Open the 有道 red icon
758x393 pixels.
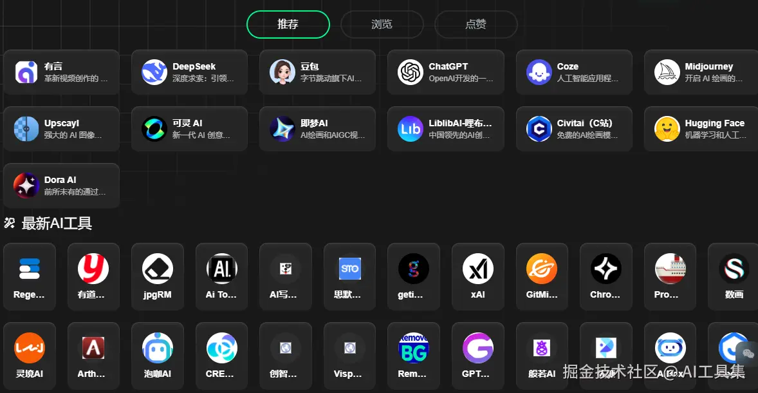(93, 269)
